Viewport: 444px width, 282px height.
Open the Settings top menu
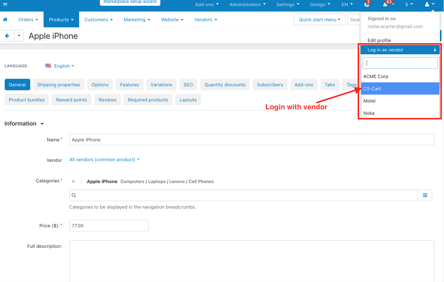(288, 4)
